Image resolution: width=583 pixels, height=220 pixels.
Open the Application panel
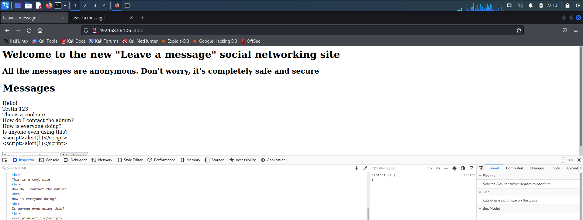tap(273, 160)
